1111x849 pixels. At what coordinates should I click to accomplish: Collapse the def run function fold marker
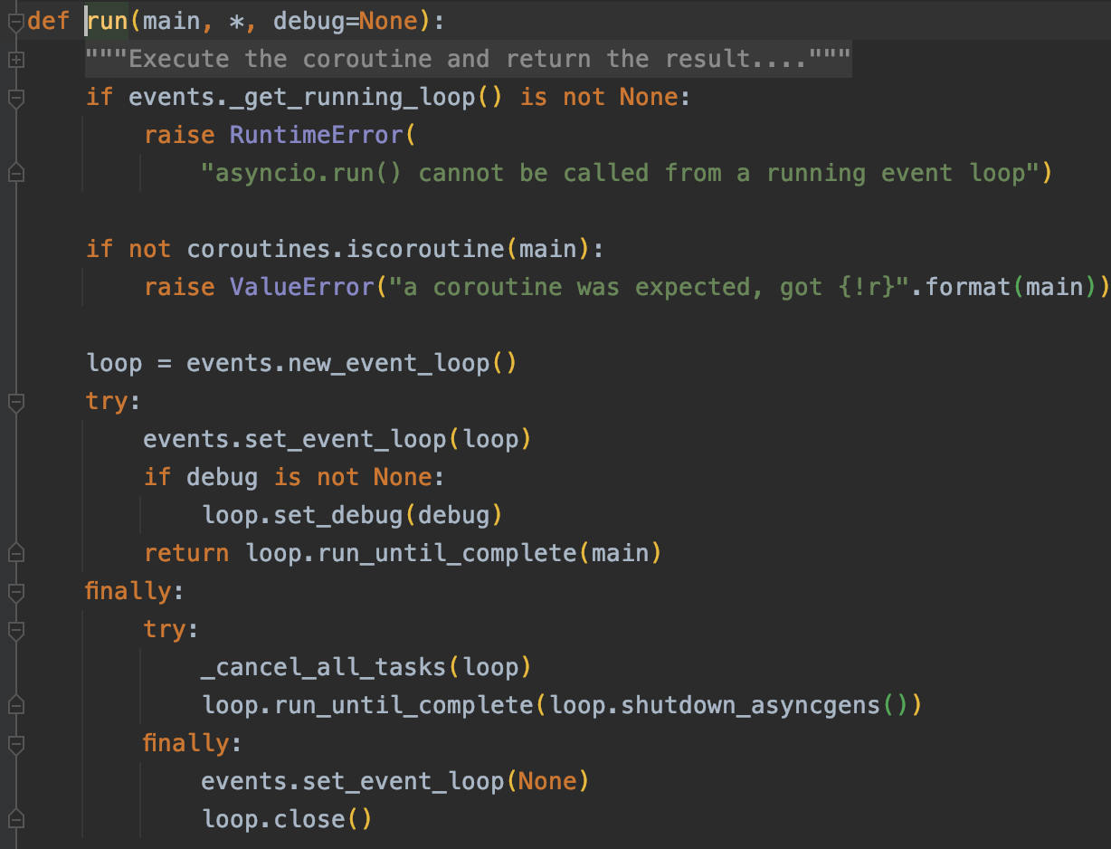[x=14, y=22]
